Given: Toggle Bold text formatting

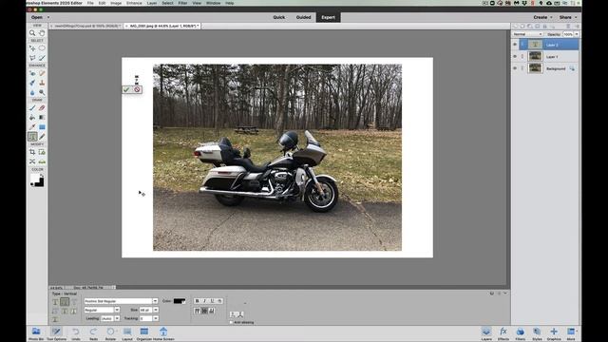Looking at the screenshot, I should (197, 301).
